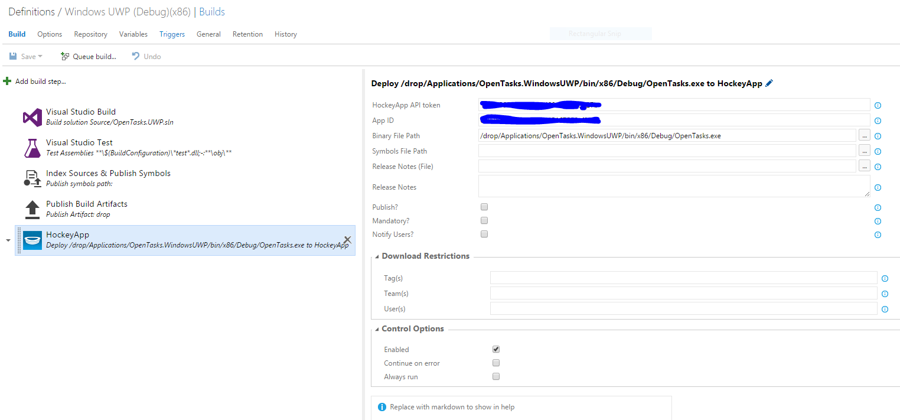The height and width of the screenshot is (420, 900).
Task: Click the Visual Studio Test flask icon
Action: click(x=32, y=148)
